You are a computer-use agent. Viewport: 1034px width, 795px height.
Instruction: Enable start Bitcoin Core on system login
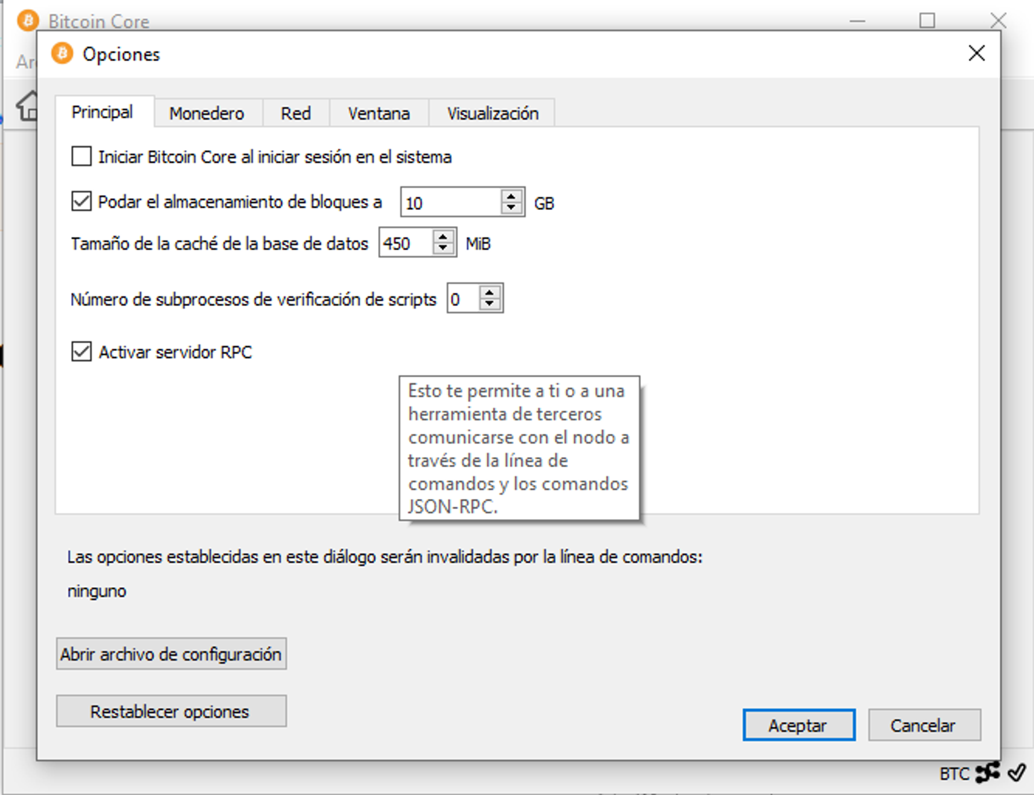click(81, 156)
